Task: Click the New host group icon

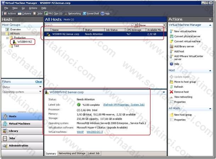Action: point(171,115)
